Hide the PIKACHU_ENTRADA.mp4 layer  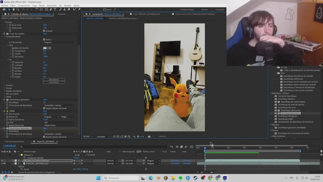[x=2, y=163]
